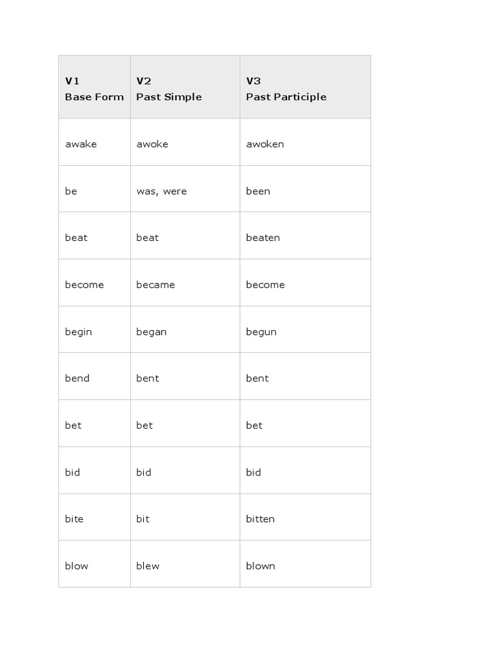Select the word "blown"
The height and width of the screenshot is (658, 493).
click(x=261, y=566)
